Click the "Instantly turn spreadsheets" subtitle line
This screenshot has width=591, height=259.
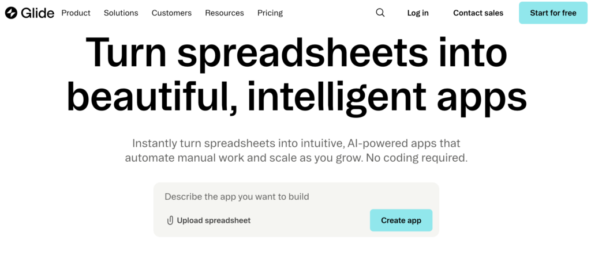(x=296, y=143)
